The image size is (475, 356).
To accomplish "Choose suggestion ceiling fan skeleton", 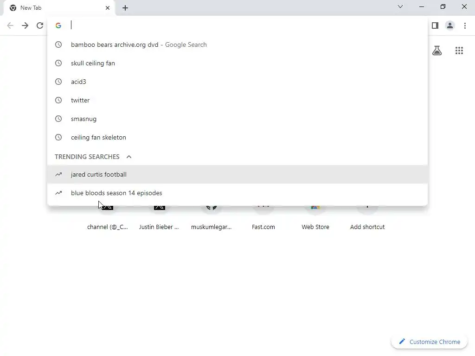I will tap(237, 137).
